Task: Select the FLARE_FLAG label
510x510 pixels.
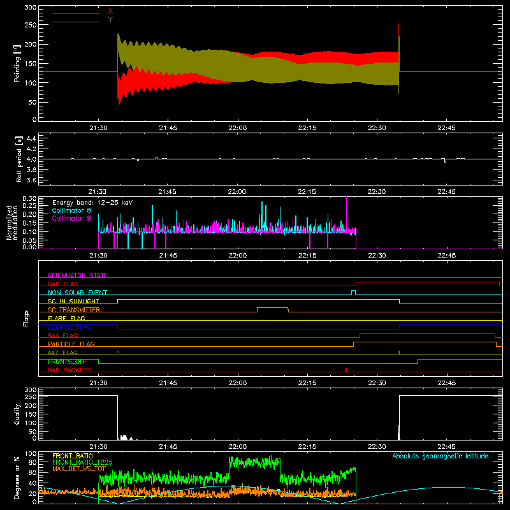Action: tap(66, 318)
